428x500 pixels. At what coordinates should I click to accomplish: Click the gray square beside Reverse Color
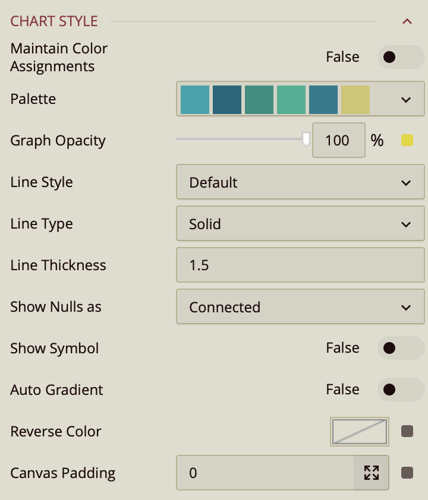(407, 432)
